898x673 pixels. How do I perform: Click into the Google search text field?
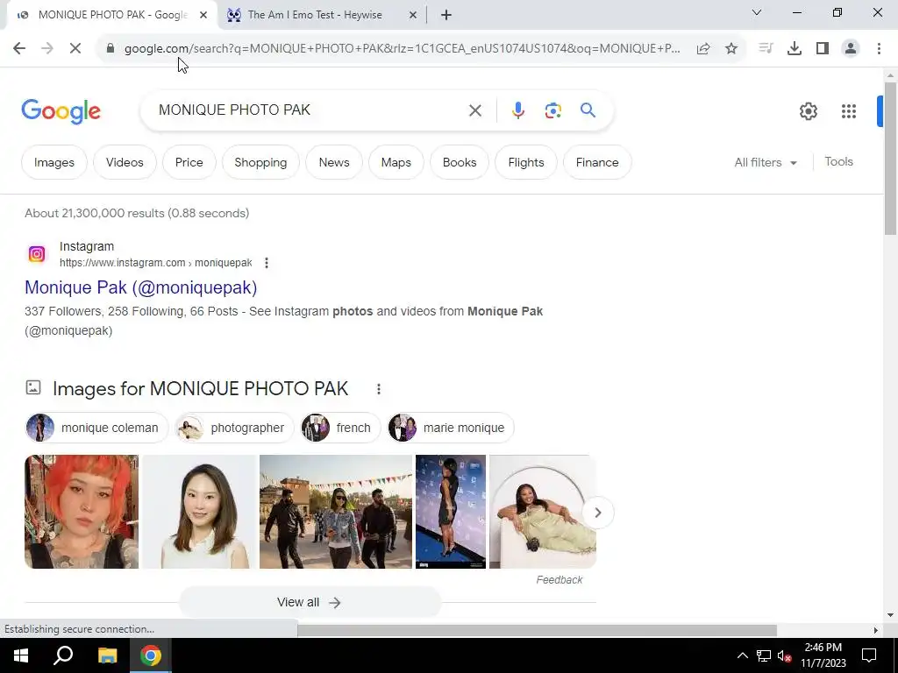tap(310, 110)
